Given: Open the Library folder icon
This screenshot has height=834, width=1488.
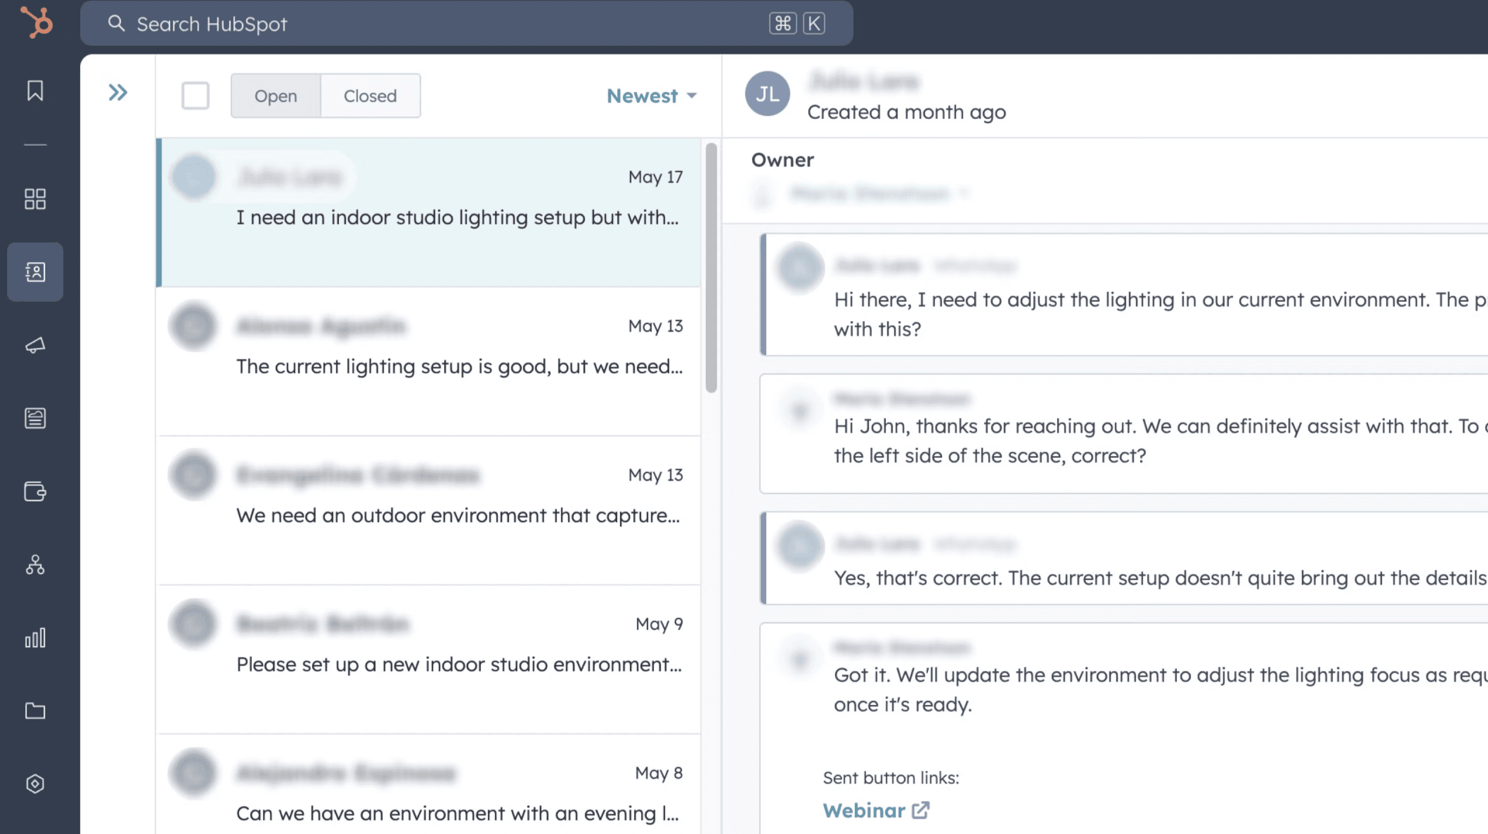Looking at the screenshot, I should tap(34, 712).
